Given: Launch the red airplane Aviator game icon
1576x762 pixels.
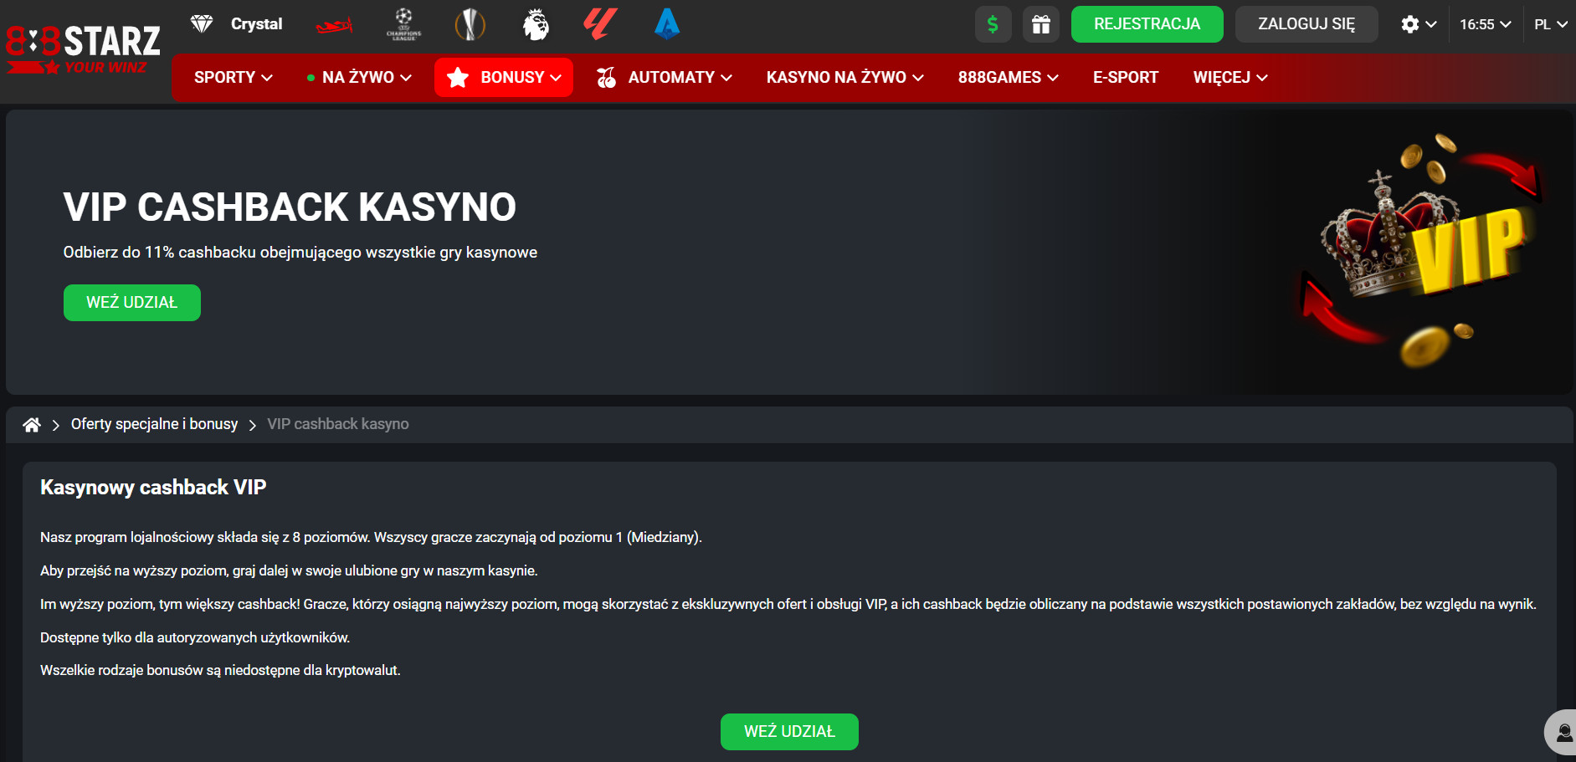Looking at the screenshot, I should [335, 26].
